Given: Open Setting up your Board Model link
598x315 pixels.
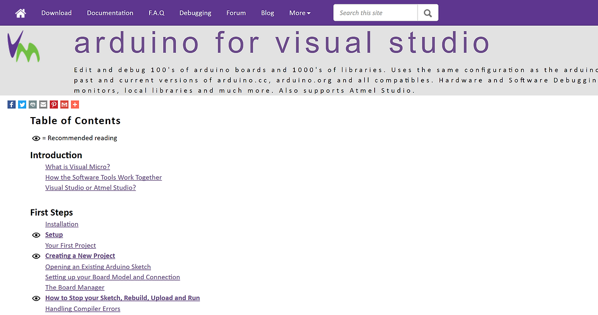Looking at the screenshot, I should pos(113,277).
